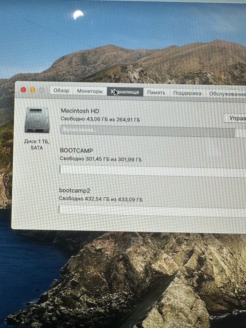Close the window with the red button

[23, 89]
